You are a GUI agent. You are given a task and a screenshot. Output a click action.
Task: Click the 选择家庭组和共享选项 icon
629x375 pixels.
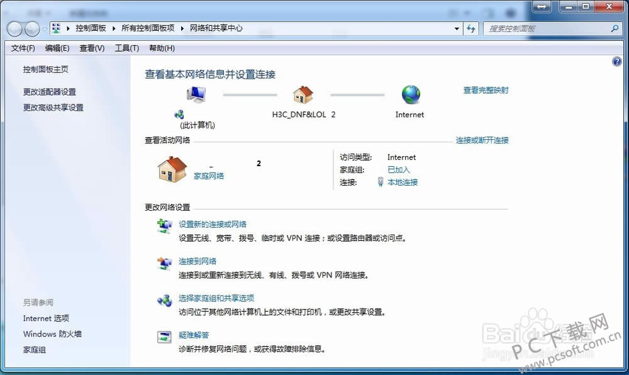(x=164, y=301)
